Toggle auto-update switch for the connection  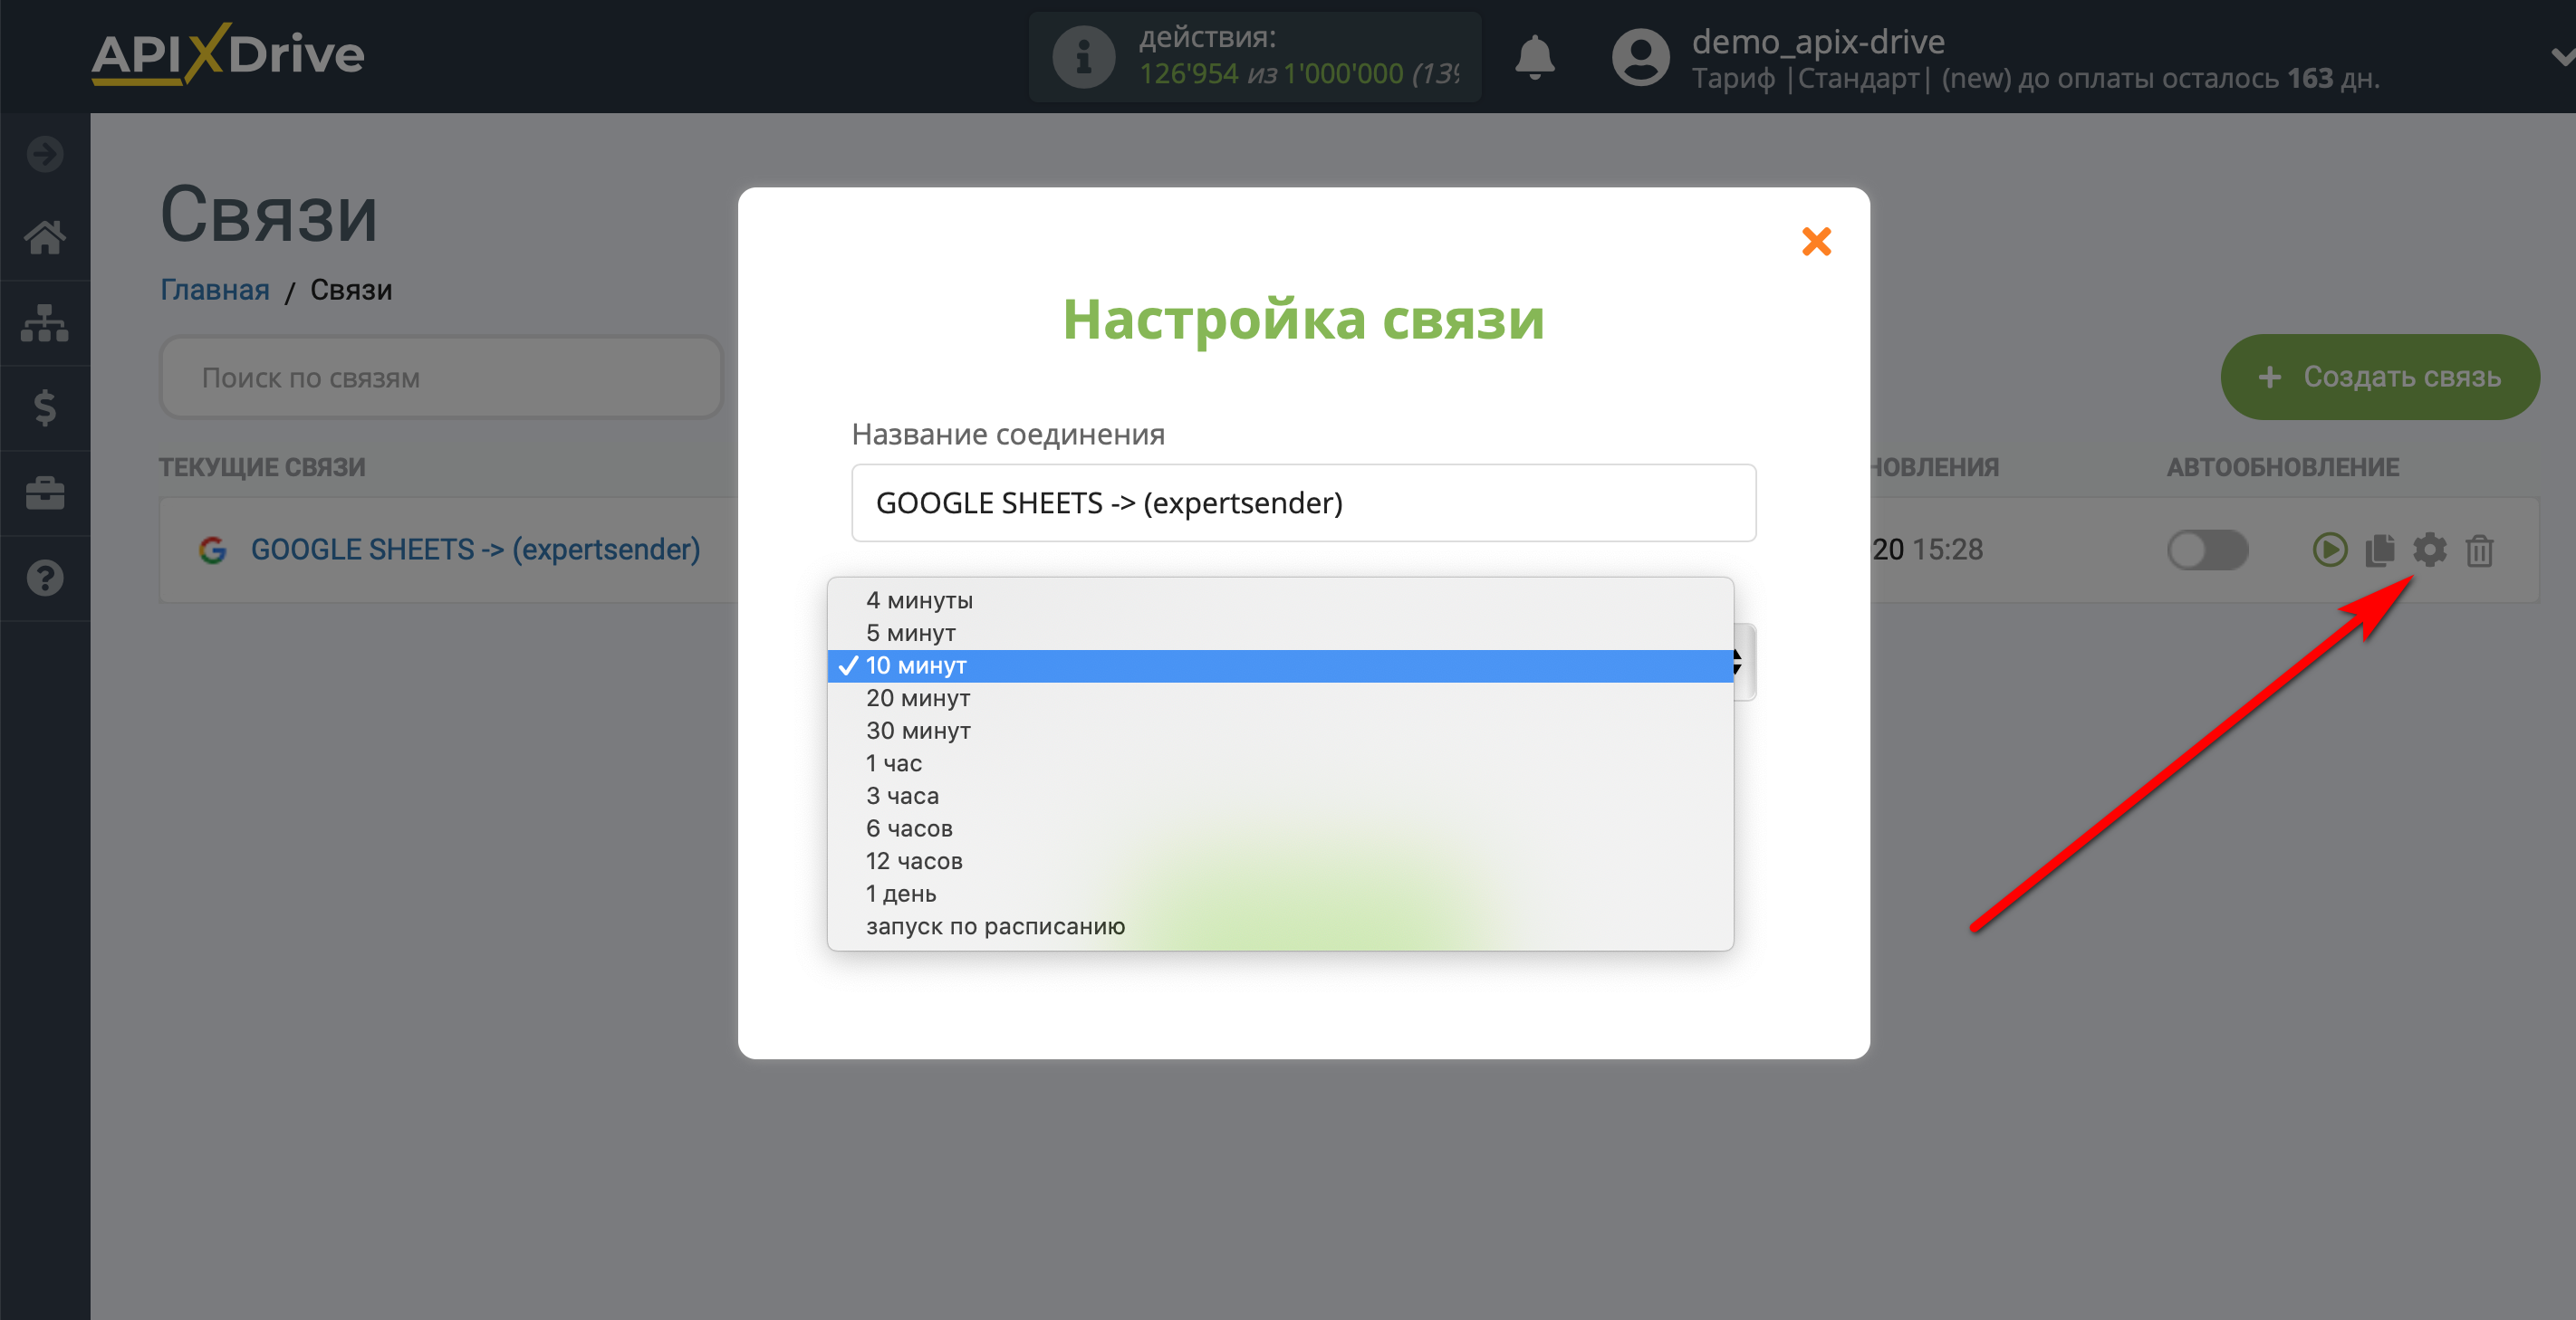click(2207, 550)
